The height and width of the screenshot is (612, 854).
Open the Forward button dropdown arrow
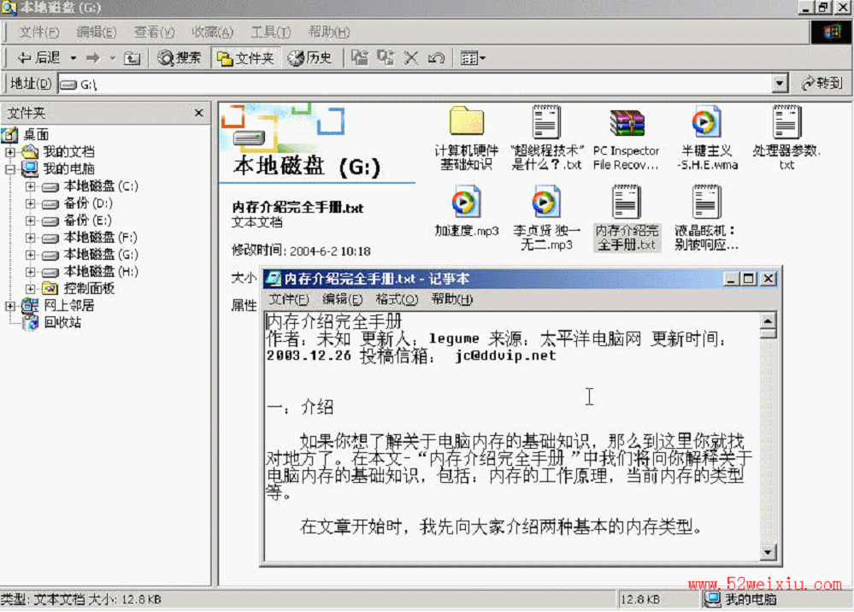[x=113, y=58]
